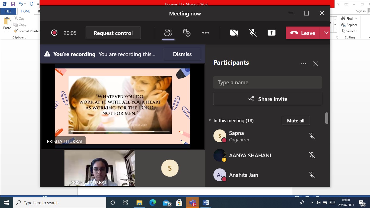Click Prisha Thukral's webcam video tile

click(99, 168)
